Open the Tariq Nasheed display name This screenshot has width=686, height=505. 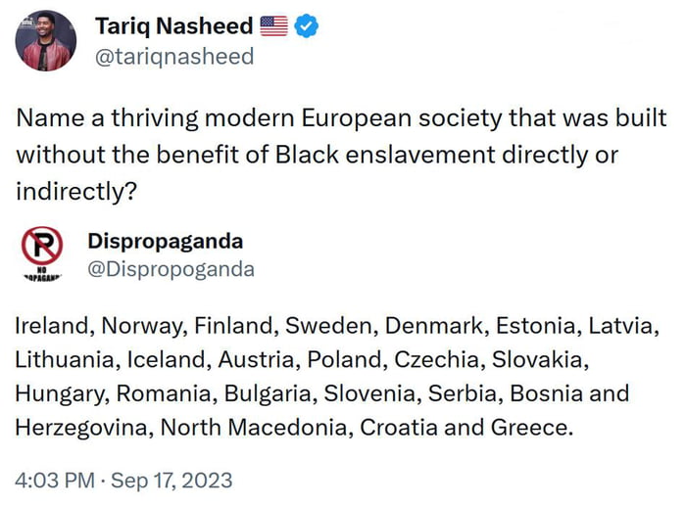tap(174, 26)
